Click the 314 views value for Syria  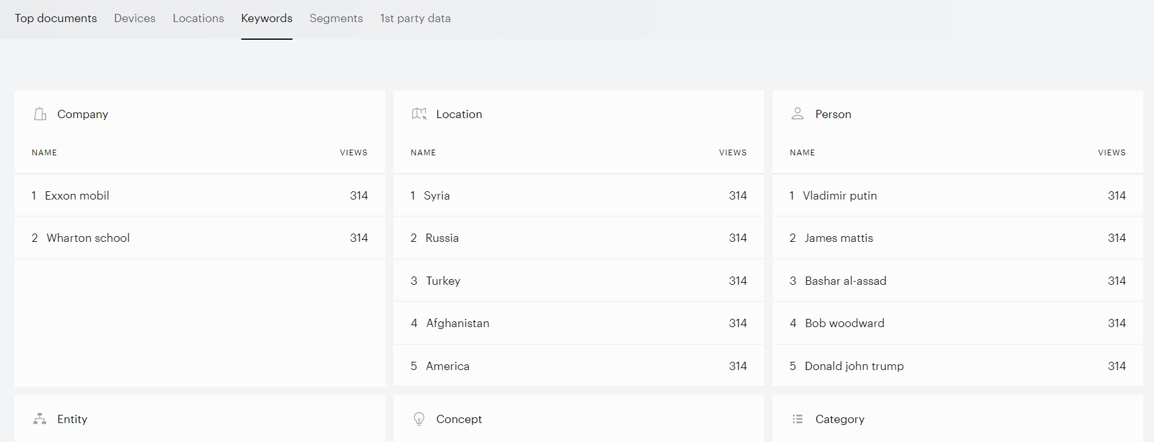coord(738,196)
